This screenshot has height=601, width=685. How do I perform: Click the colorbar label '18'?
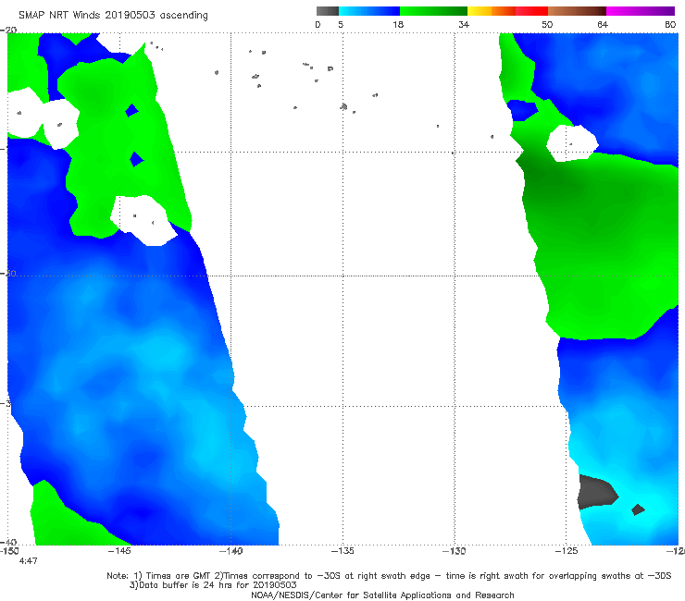click(x=398, y=24)
